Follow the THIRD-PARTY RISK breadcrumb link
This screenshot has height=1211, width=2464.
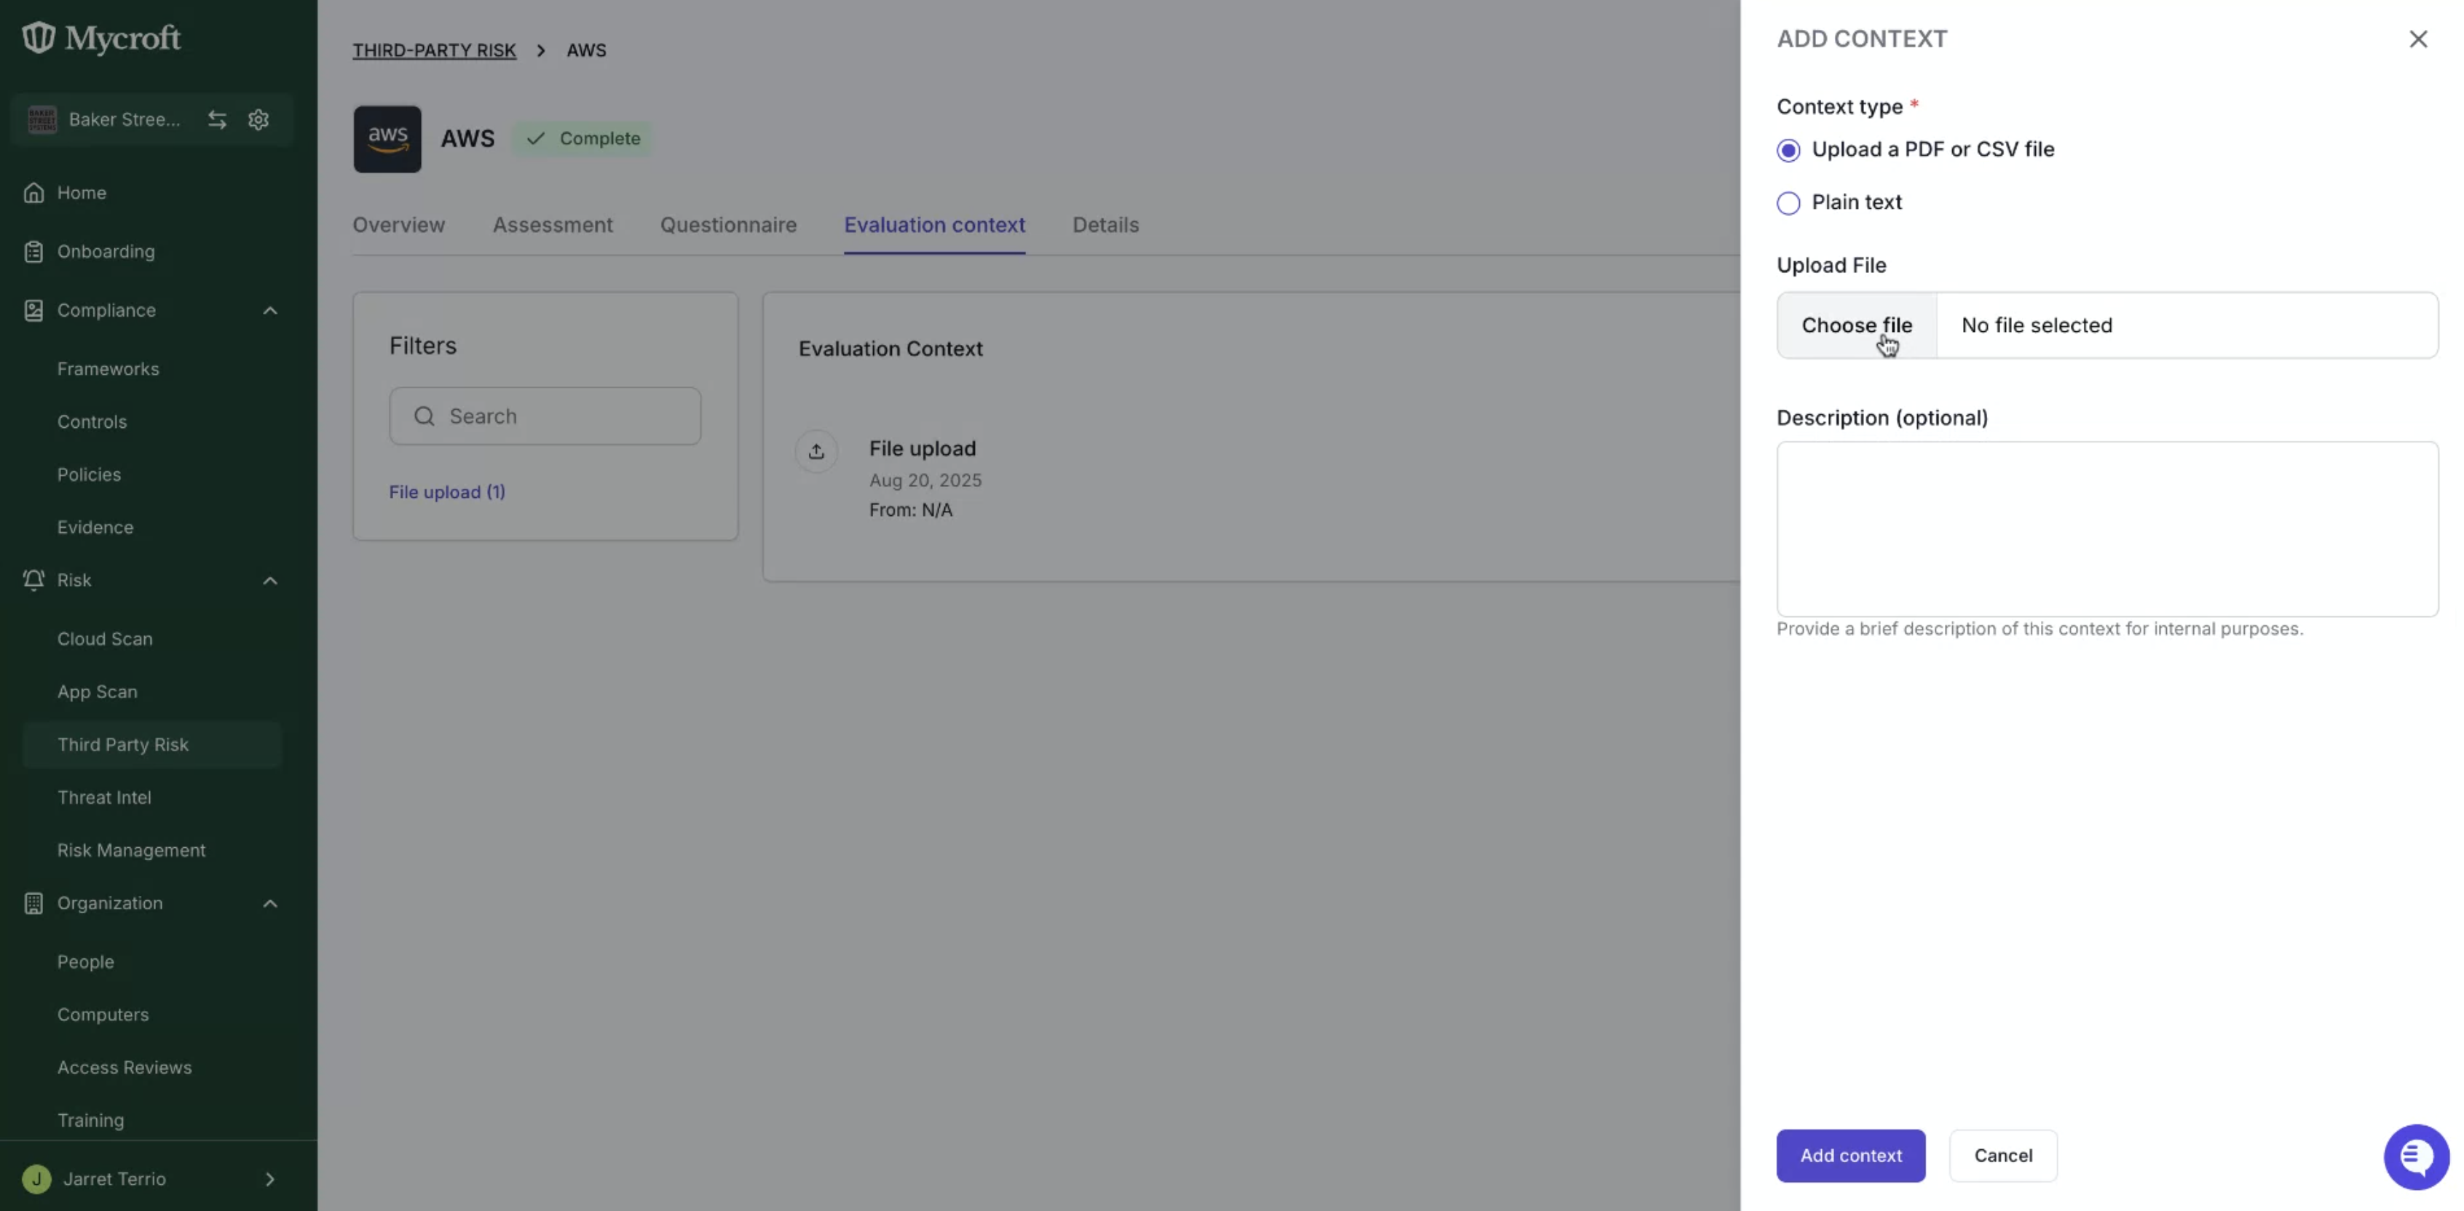pos(433,51)
